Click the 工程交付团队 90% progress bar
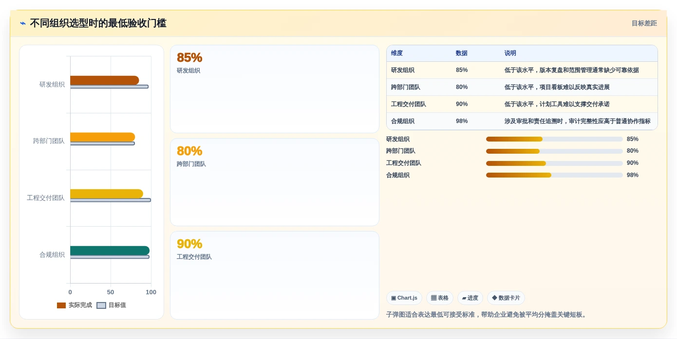The image size is (677, 339). click(554, 163)
